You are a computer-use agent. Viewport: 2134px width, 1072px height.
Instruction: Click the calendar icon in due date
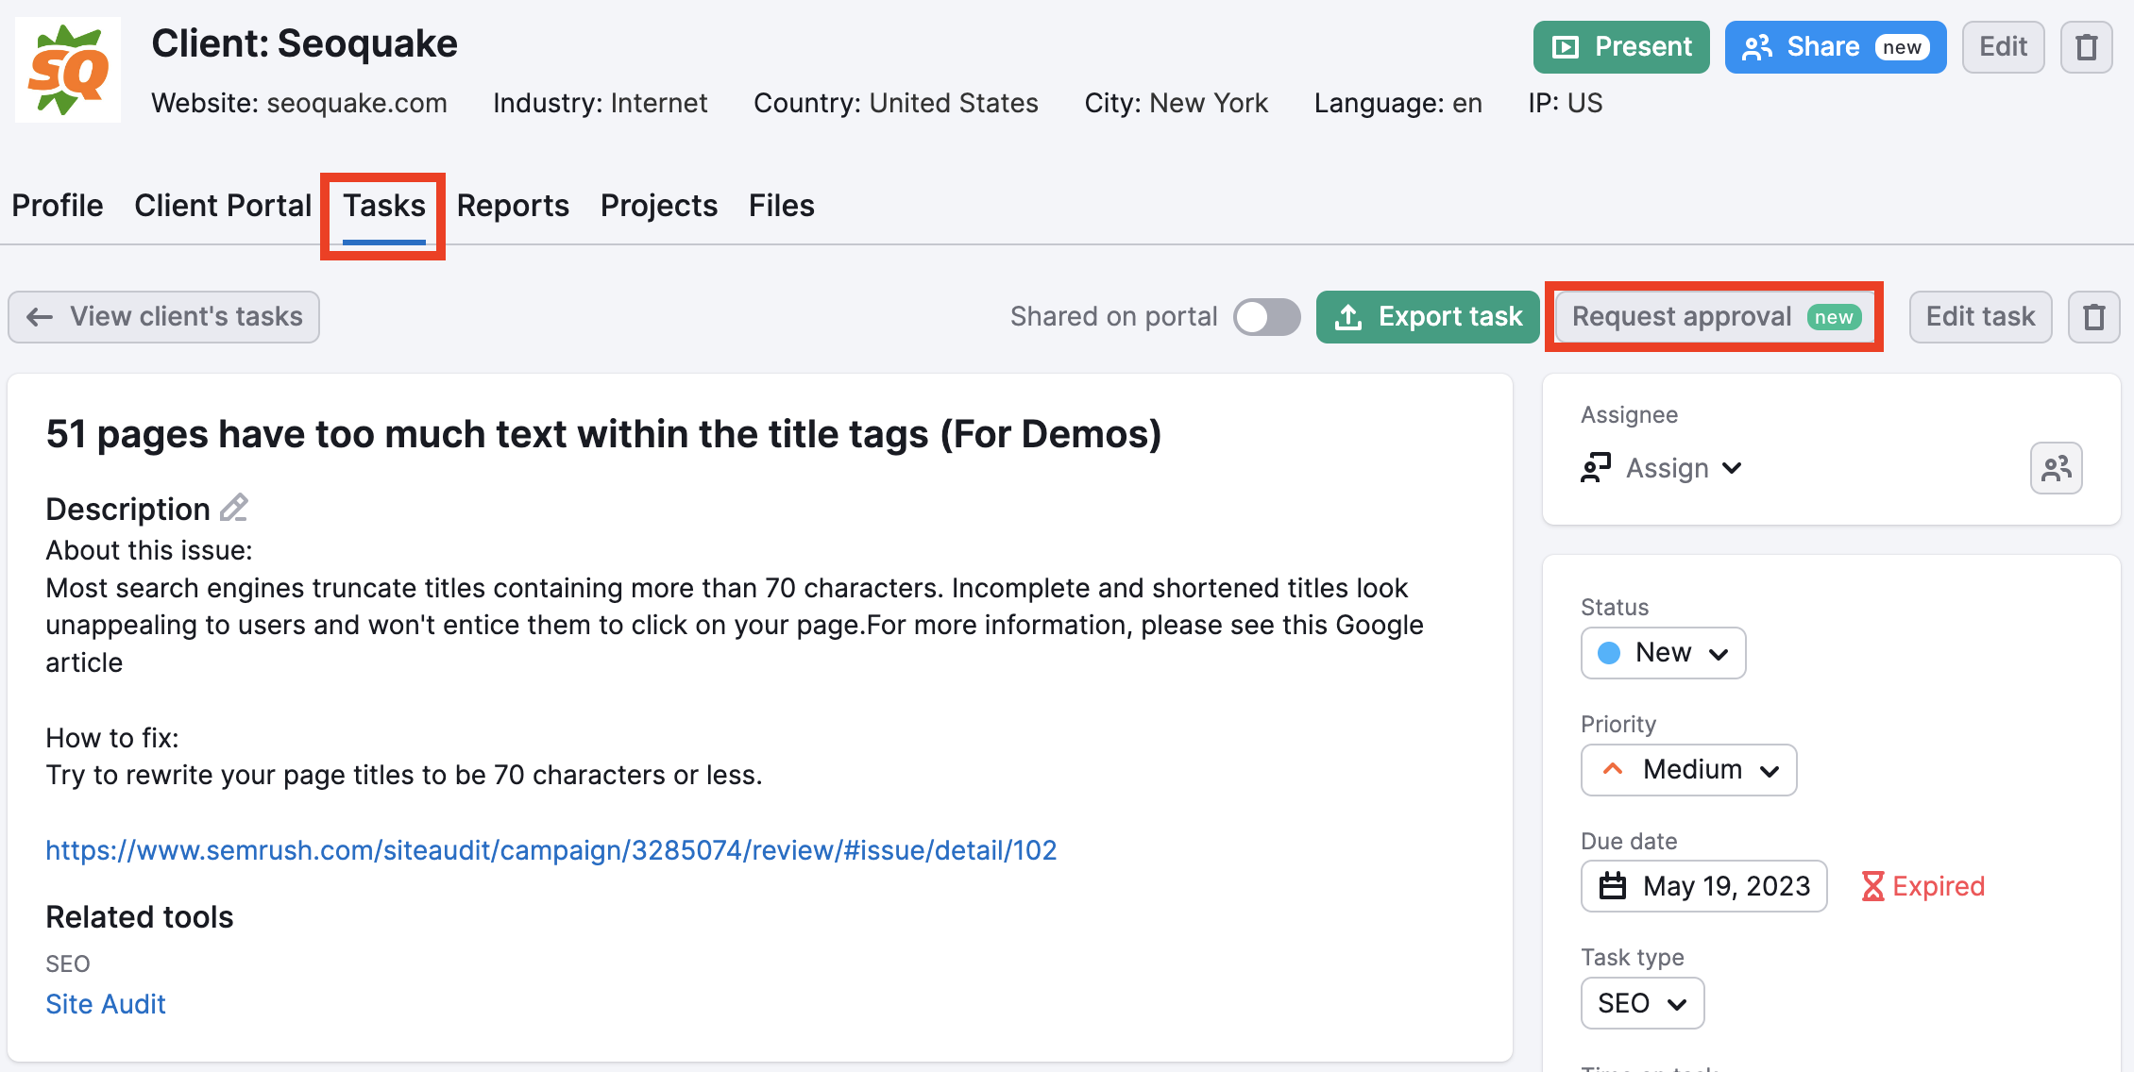tap(1613, 886)
